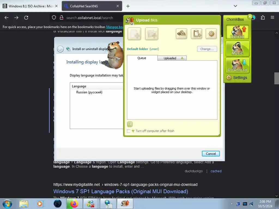Click the Manage bookmarks link
Viewport: 279px width, 209px height.
pos(115,27)
